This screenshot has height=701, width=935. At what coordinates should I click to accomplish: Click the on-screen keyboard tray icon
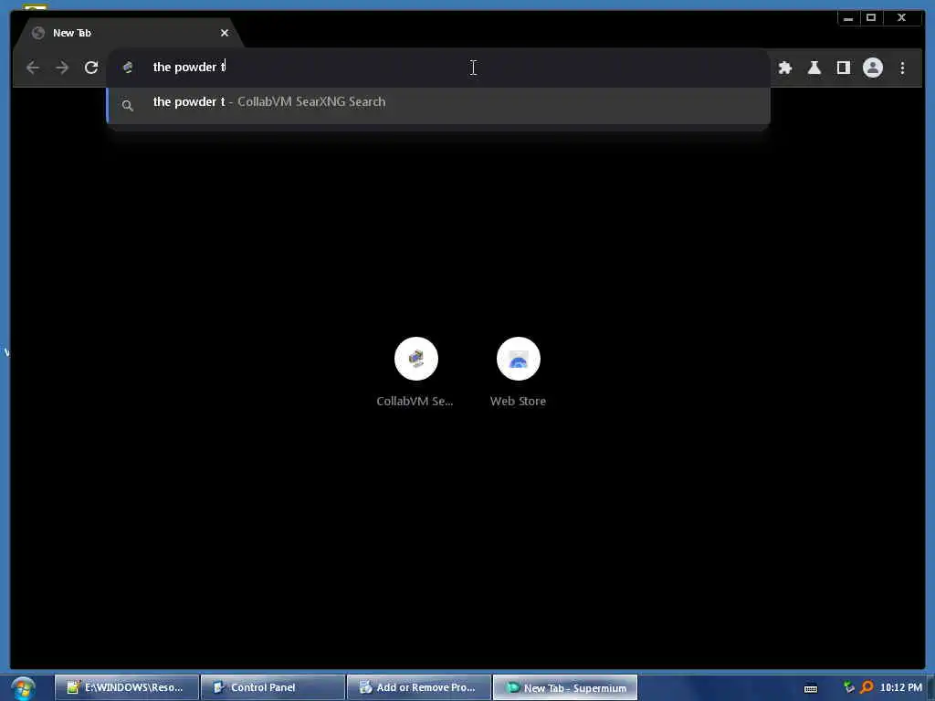coord(811,688)
